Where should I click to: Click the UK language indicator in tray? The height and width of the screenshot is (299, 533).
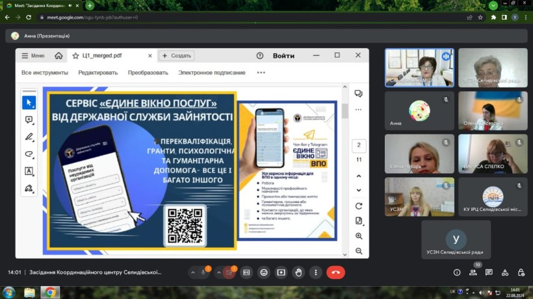(x=452, y=292)
